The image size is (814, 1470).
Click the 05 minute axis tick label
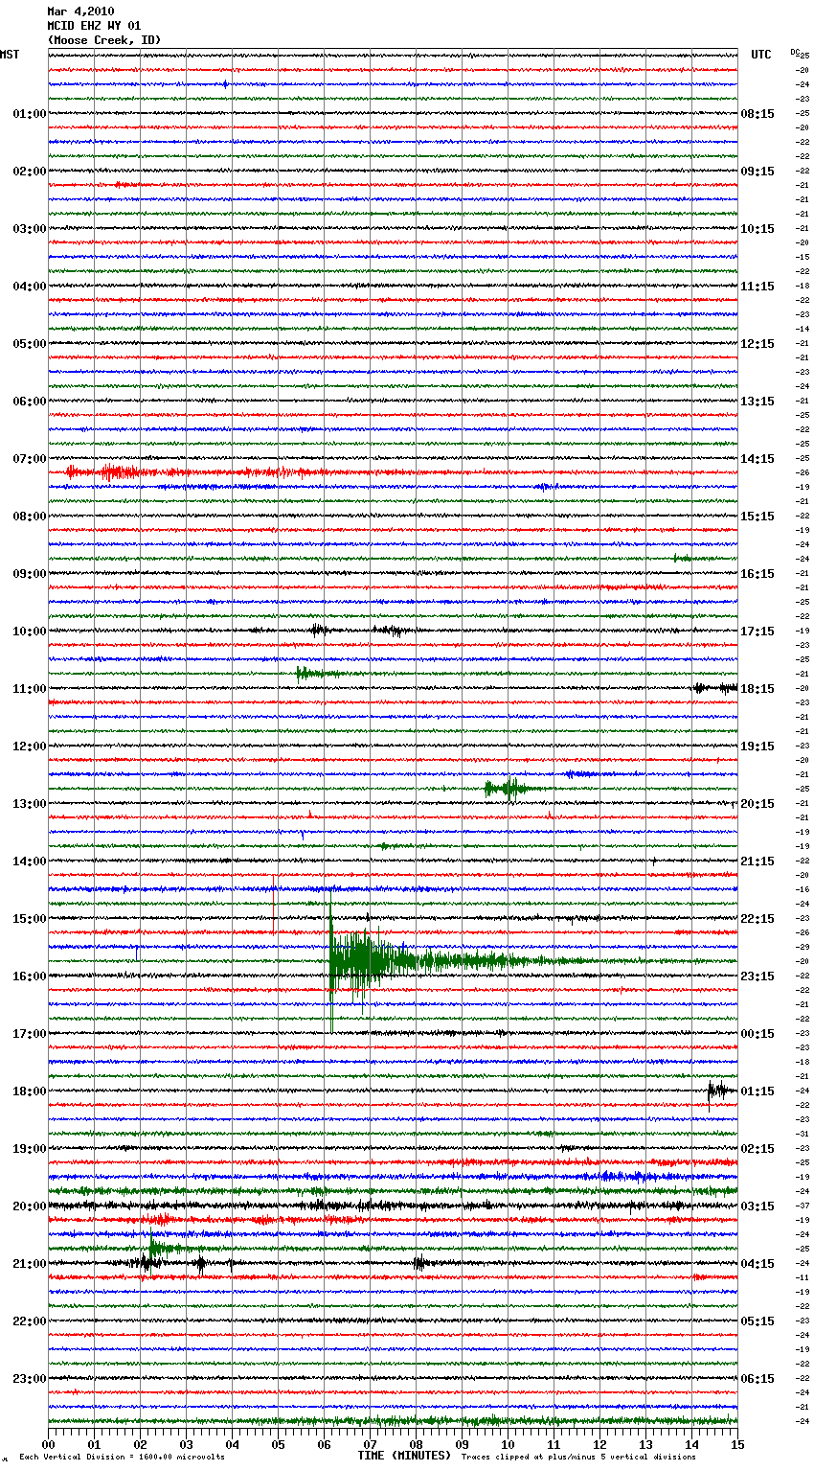click(x=278, y=1443)
